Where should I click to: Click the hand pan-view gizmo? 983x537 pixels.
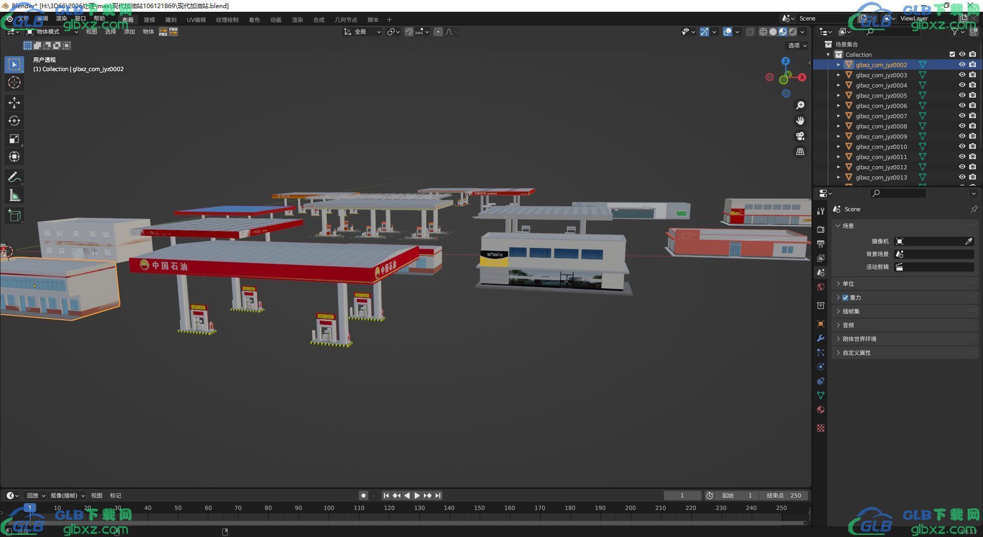pyautogui.click(x=800, y=121)
